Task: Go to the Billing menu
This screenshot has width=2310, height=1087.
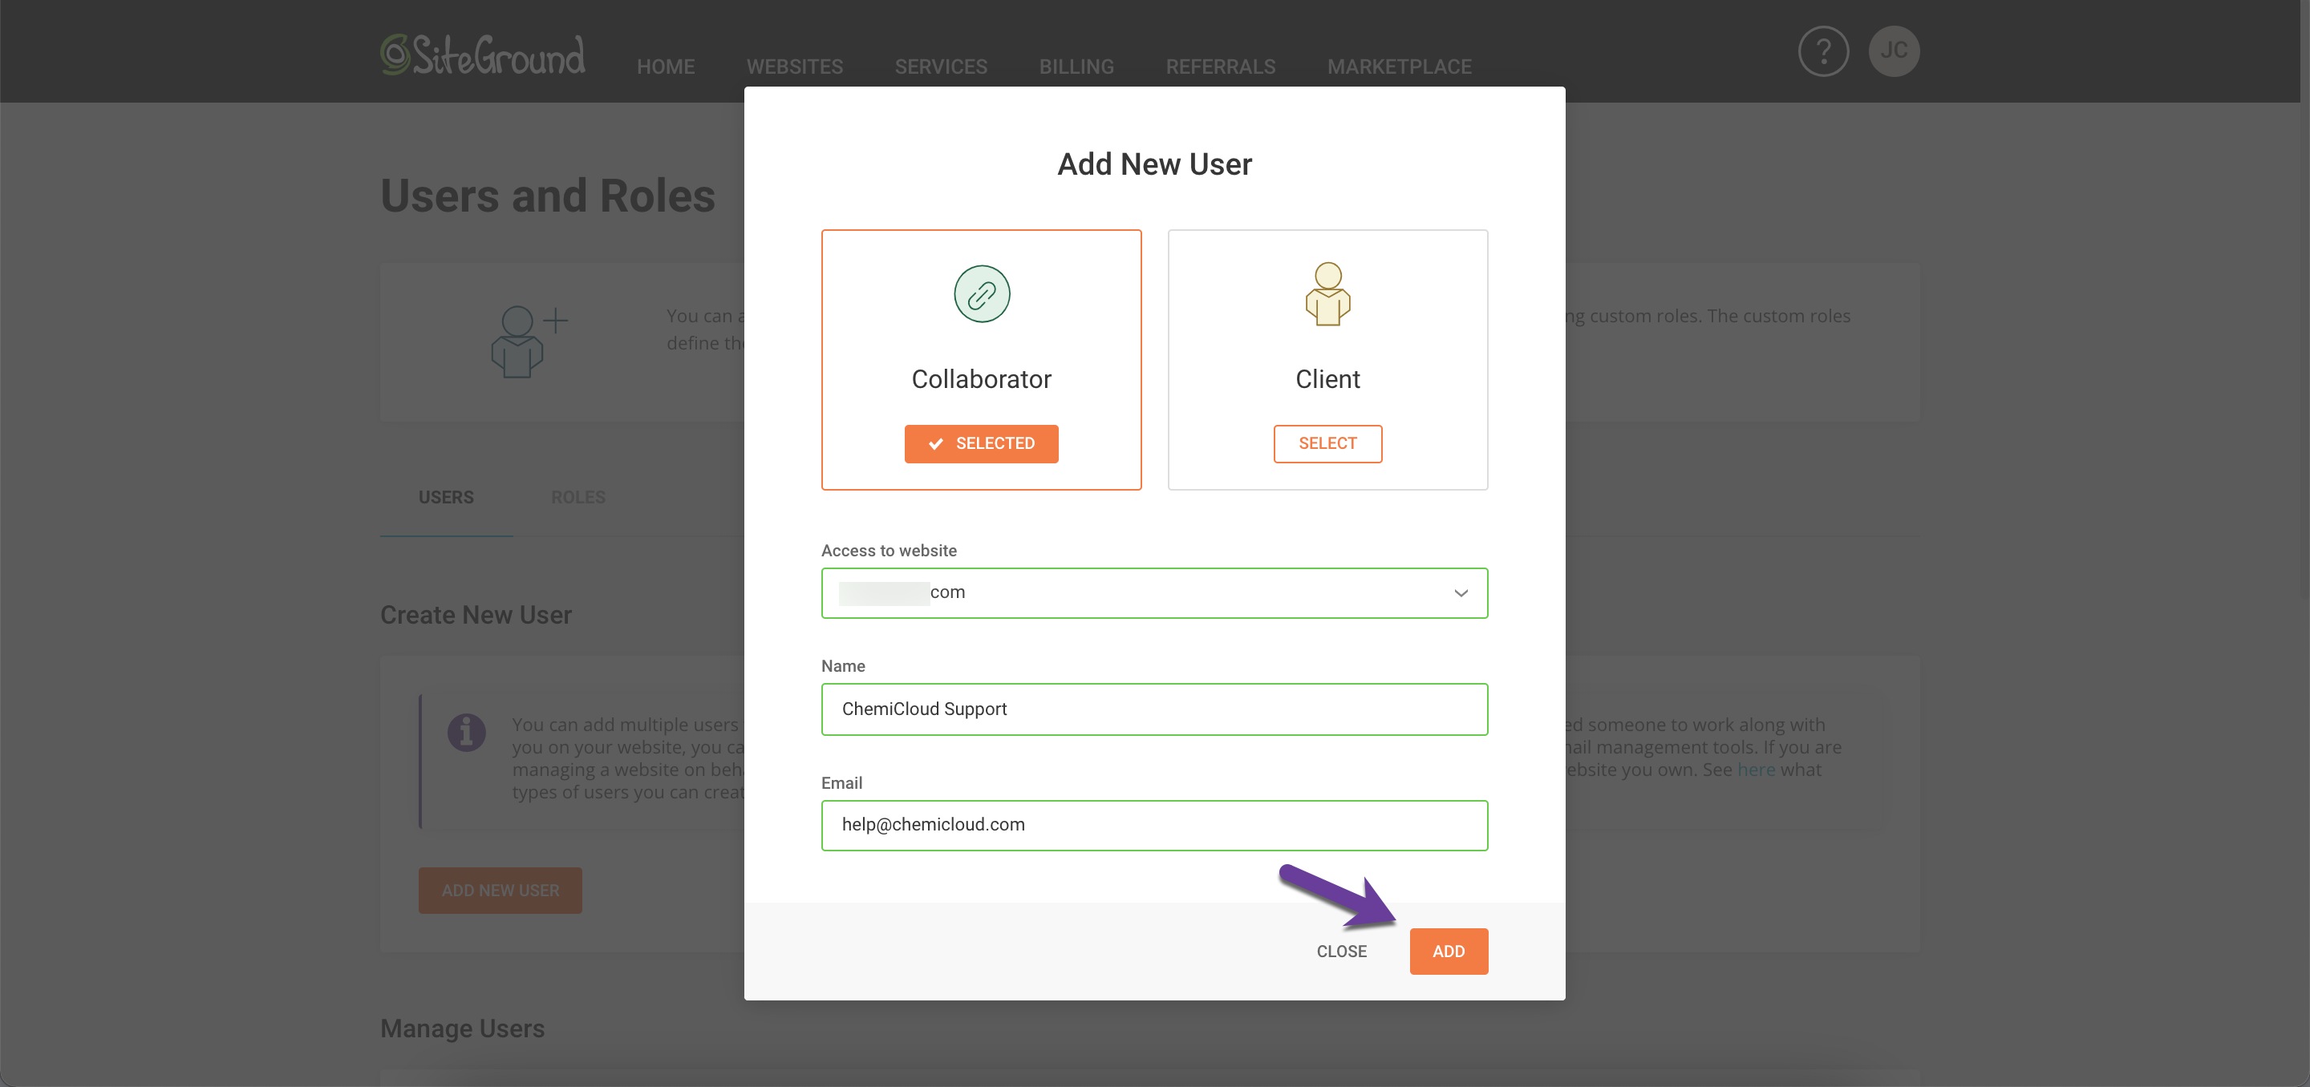Action: [x=1075, y=67]
